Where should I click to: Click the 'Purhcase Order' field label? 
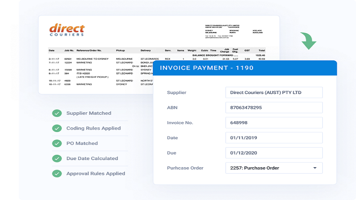tap(185, 168)
